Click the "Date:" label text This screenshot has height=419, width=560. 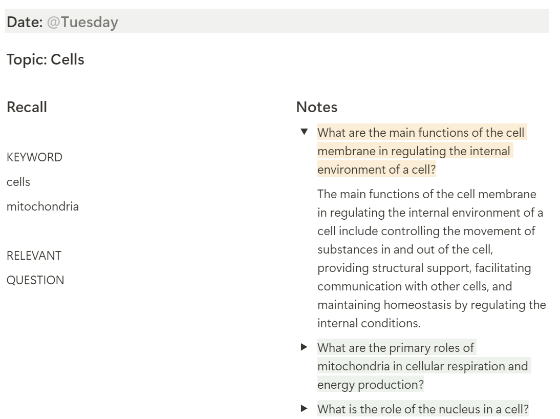25,22
